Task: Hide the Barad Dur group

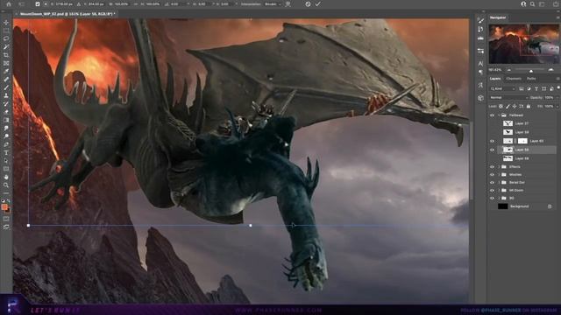Action: click(x=492, y=183)
